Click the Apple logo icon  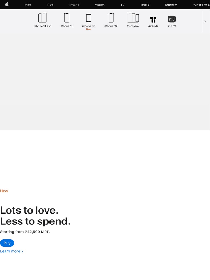tap(7, 5)
